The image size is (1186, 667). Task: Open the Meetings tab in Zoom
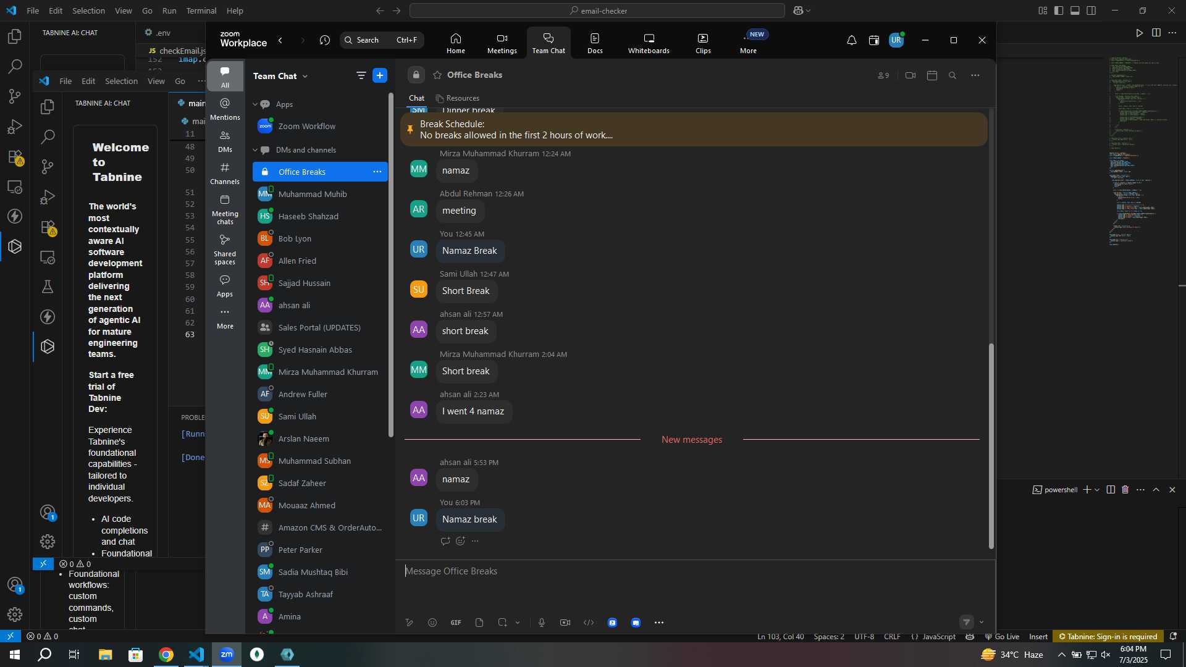pyautogui.click(x=502, y=43)
